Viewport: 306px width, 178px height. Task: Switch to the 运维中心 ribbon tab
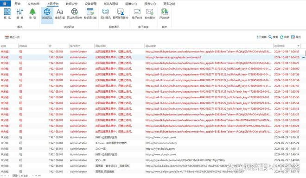point(131,4)
